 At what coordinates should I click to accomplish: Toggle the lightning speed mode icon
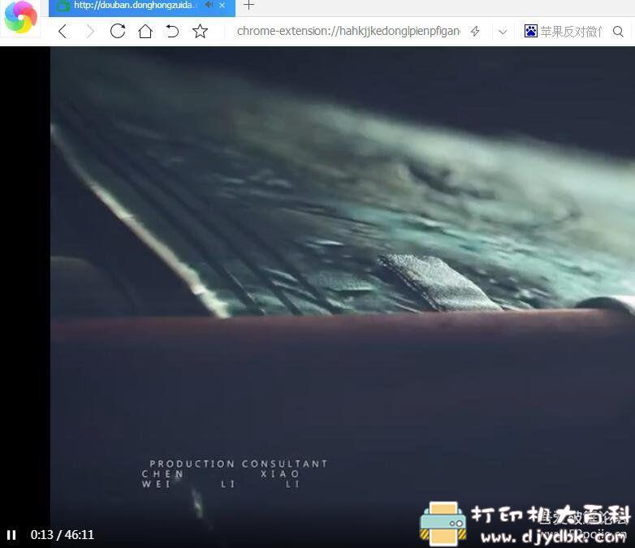476,31
